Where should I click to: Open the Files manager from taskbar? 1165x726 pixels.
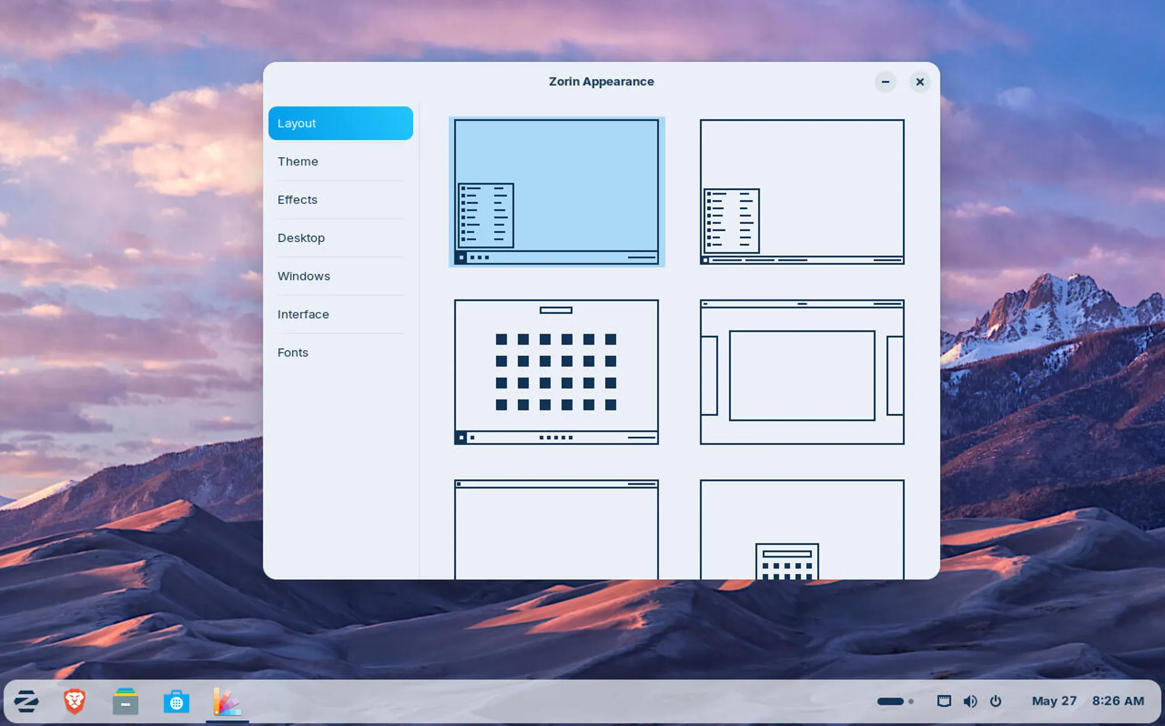click(125, 702)
